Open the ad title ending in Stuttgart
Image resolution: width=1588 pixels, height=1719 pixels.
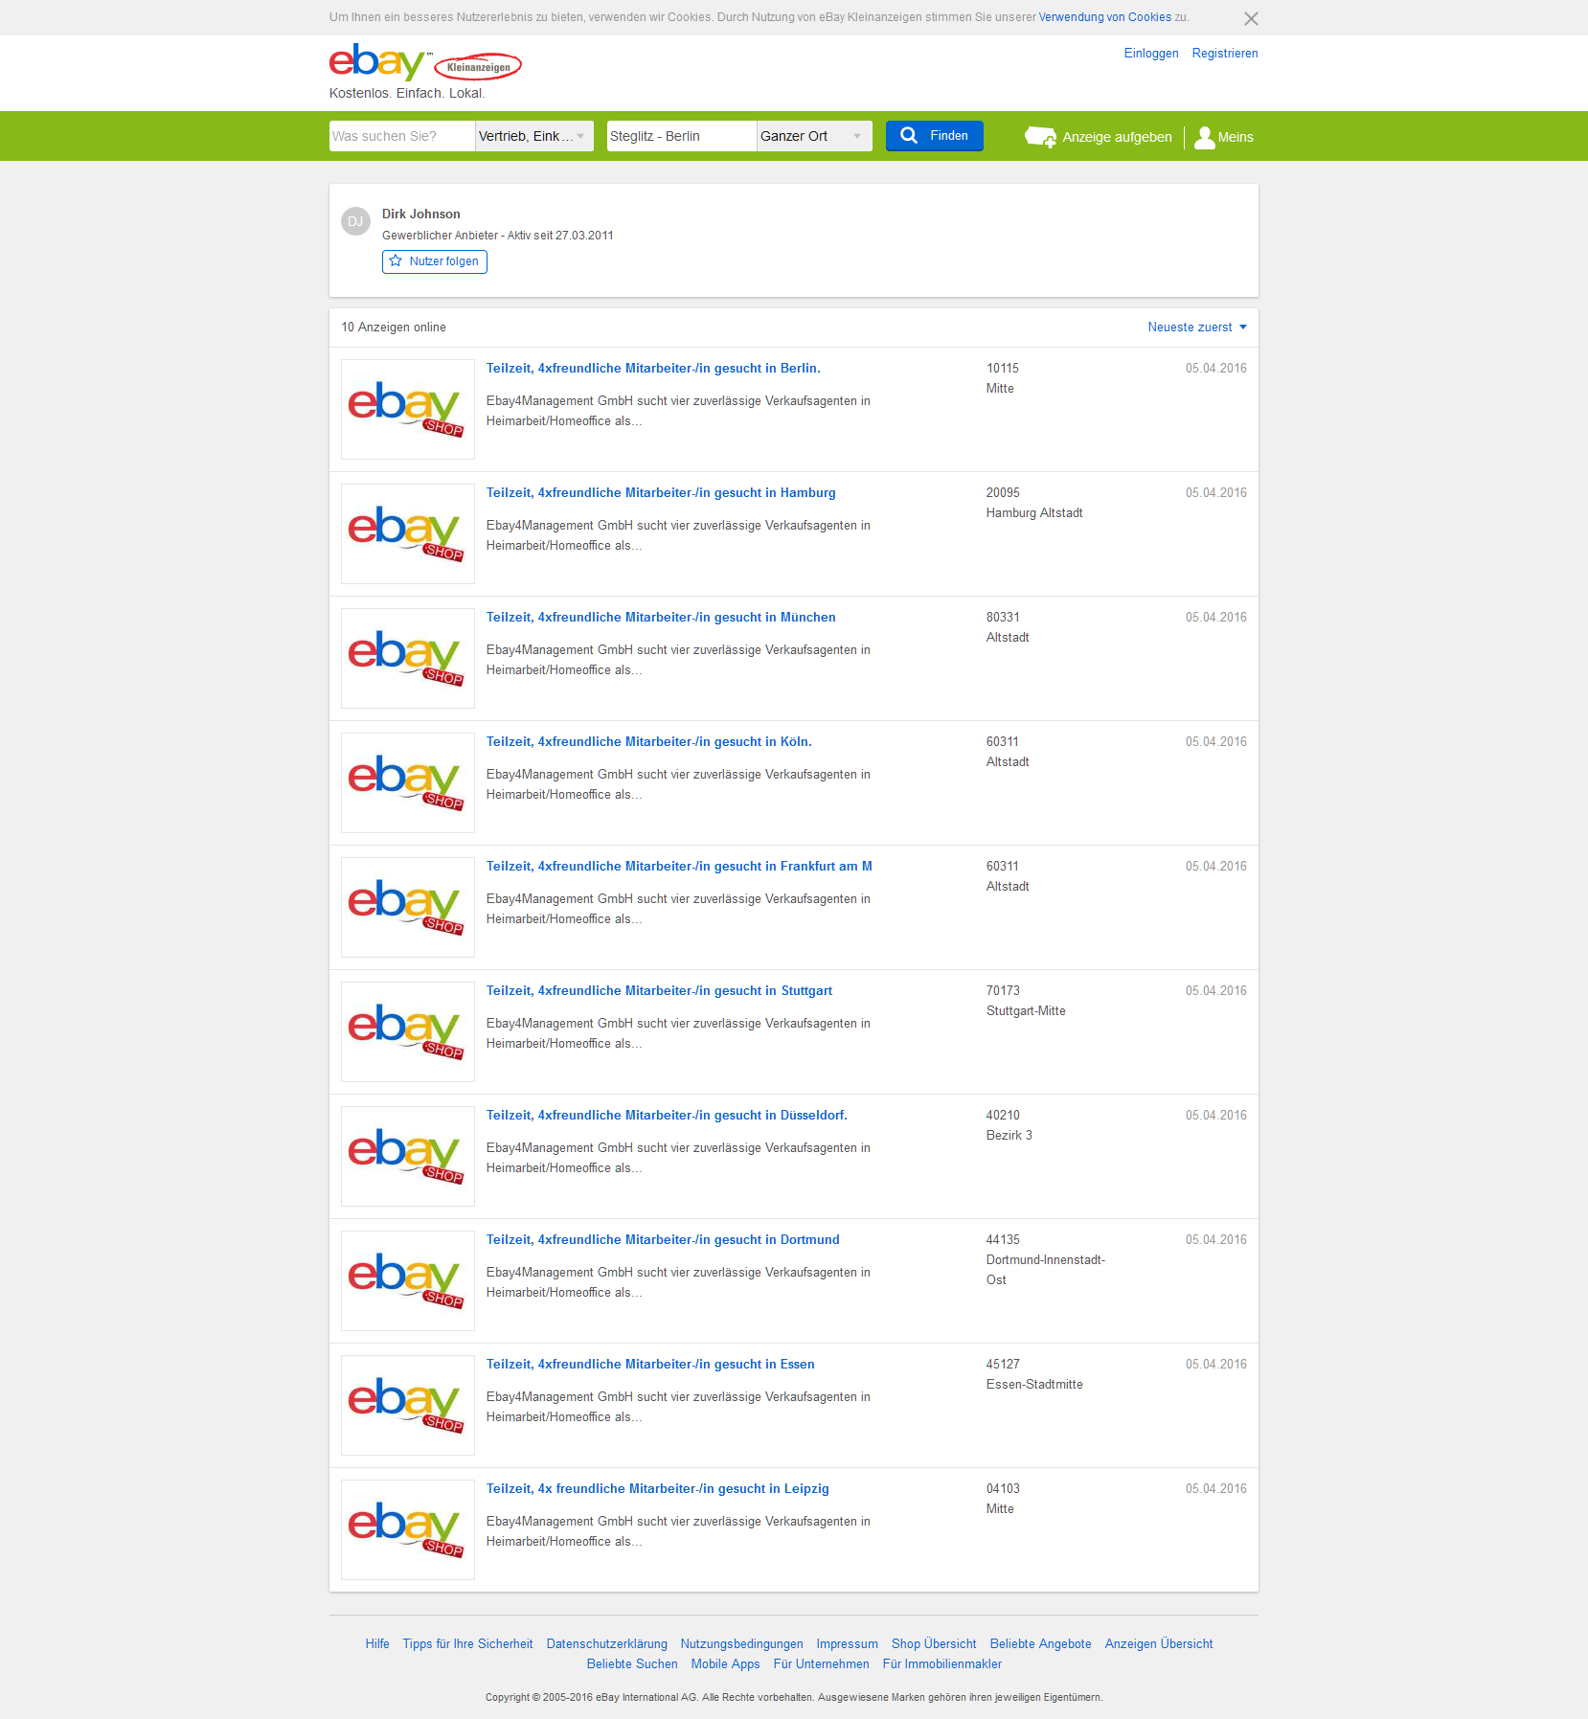(x=659, y=991)
